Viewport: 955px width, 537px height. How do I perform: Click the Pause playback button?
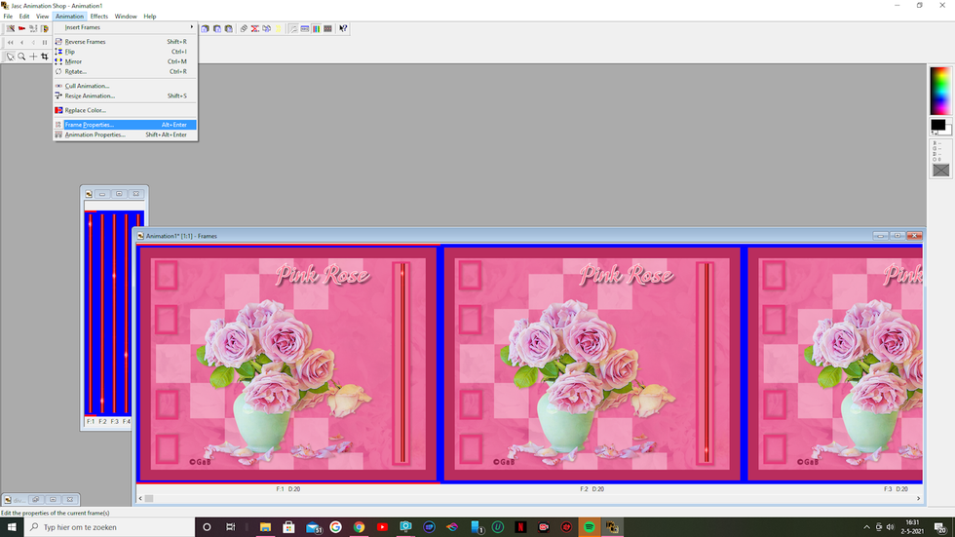45,43
